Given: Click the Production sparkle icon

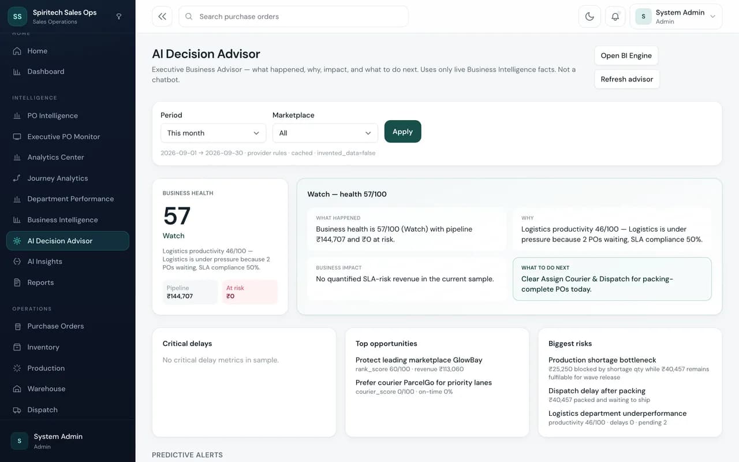Looking at the screenshot, I should coord(17,368).
